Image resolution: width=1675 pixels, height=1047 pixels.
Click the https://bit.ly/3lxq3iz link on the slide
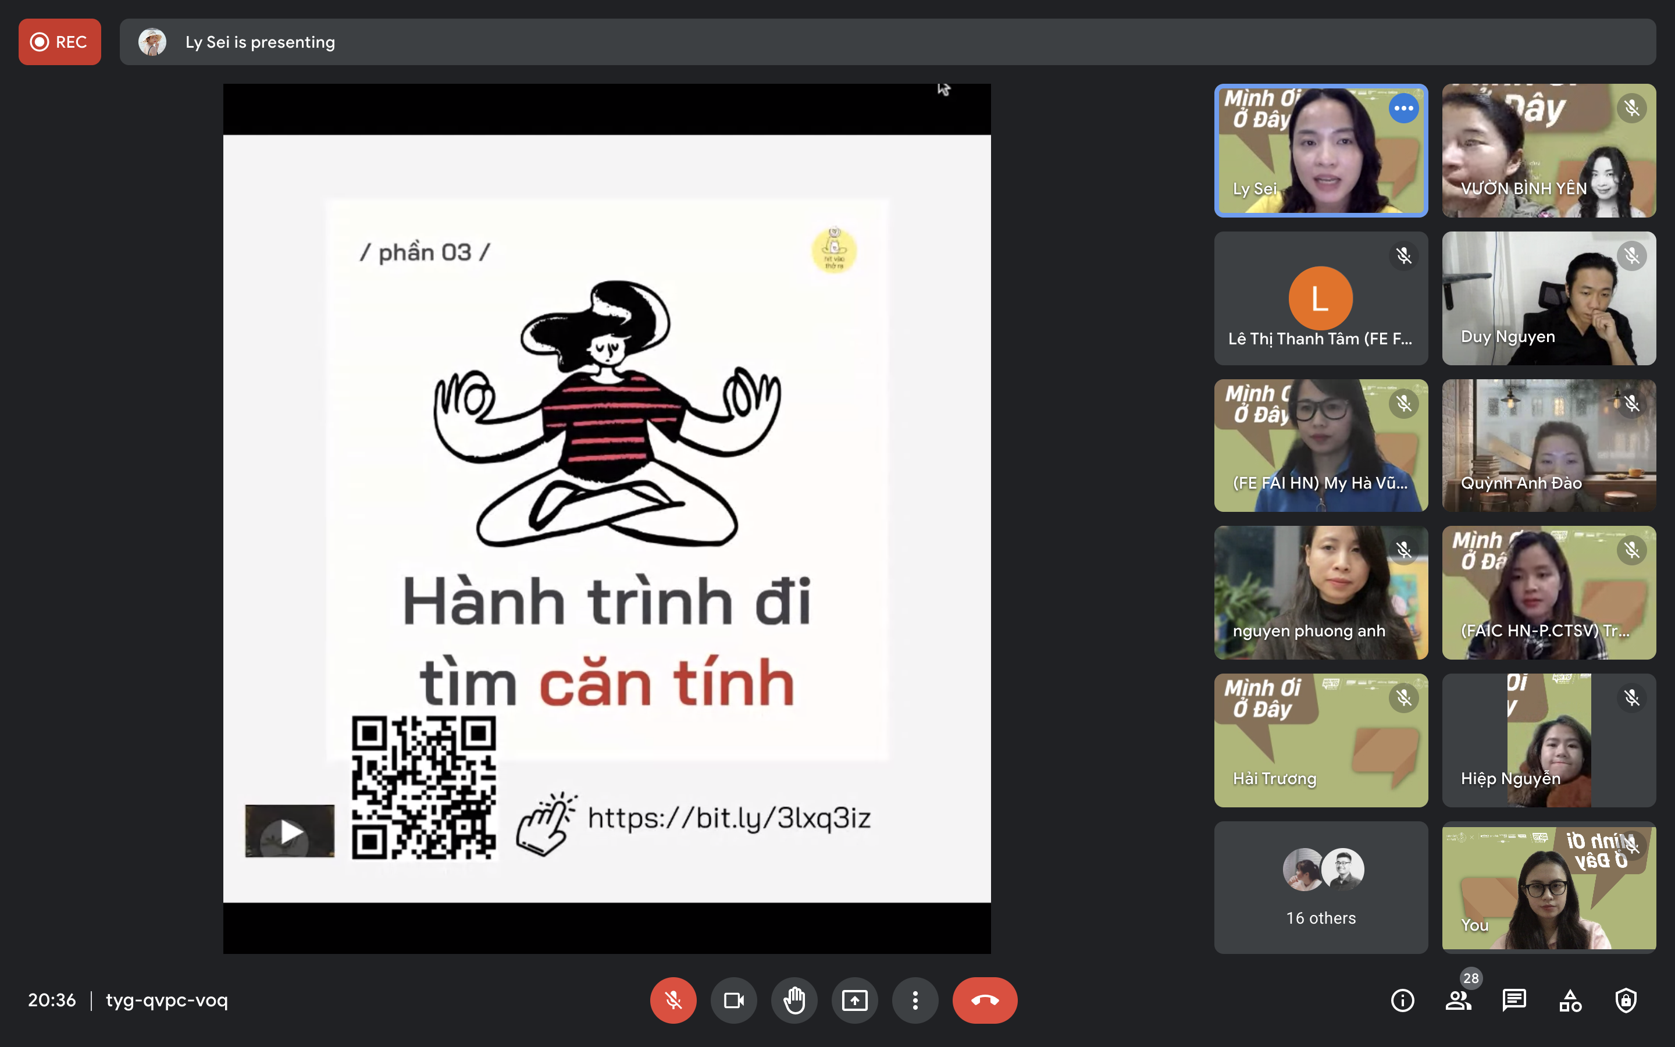pos(729,818)
